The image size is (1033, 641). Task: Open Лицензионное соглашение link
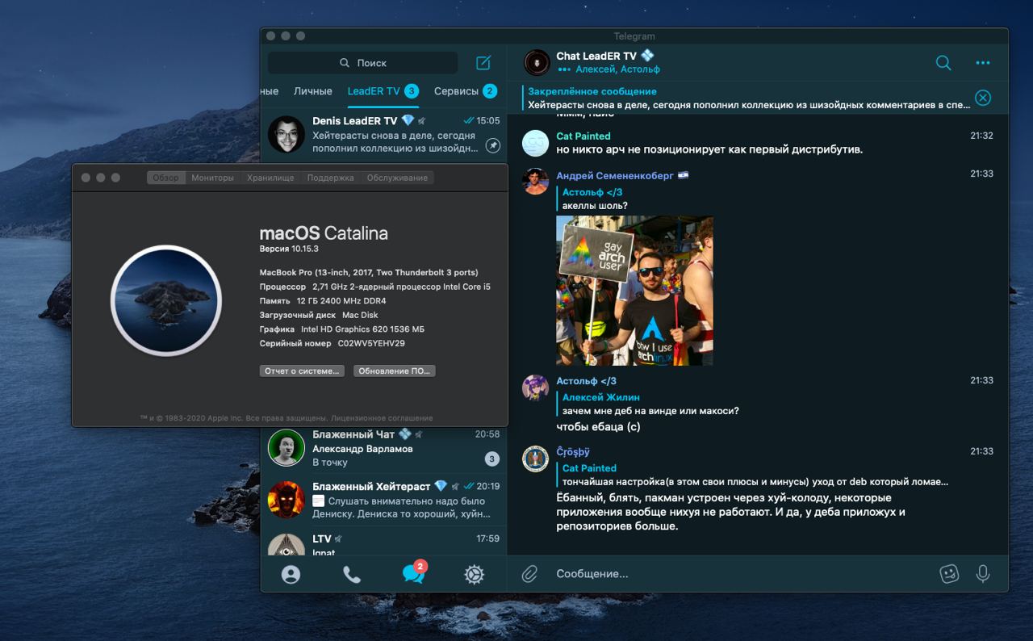pos(382,418)
